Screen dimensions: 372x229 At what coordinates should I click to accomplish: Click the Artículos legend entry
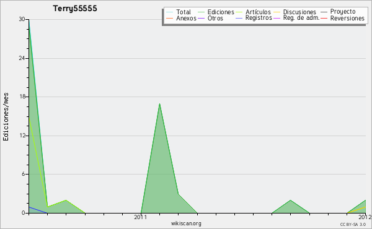click(254, 12)
